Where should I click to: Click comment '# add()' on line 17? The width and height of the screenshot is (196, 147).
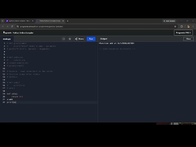(x=11, y=88)
